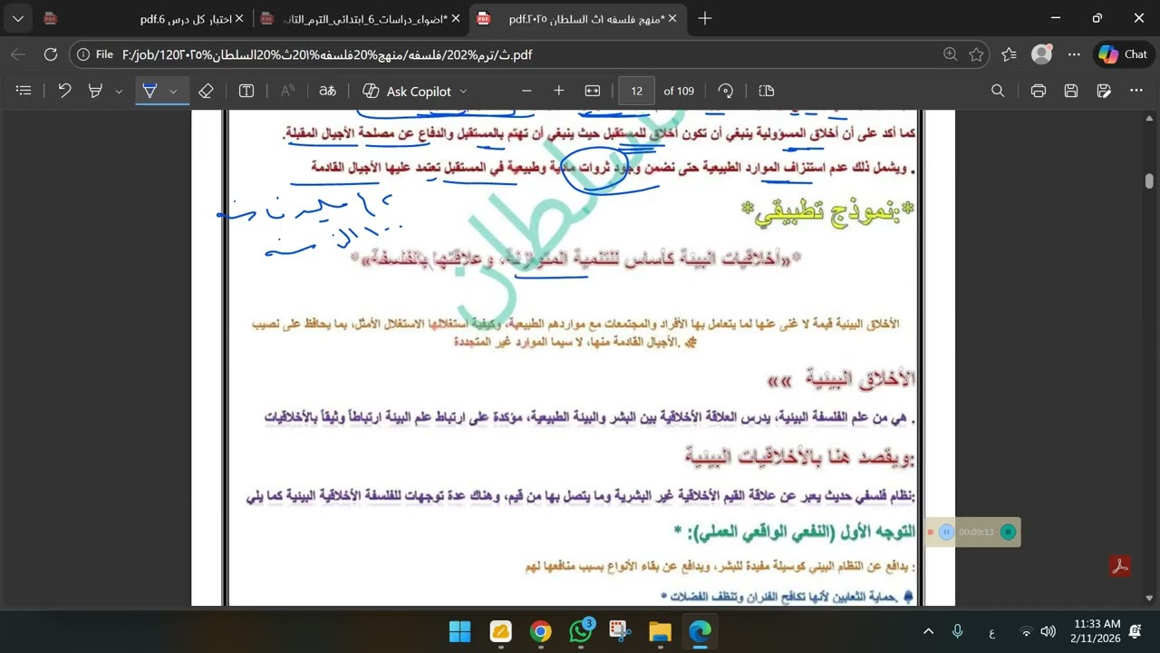The image size is (1160, 653).
Task: Click the undo button in PDF toolbar
Action: pos(64,91)
